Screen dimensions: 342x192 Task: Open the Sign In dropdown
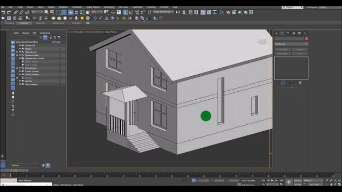[x=292, y=7]
